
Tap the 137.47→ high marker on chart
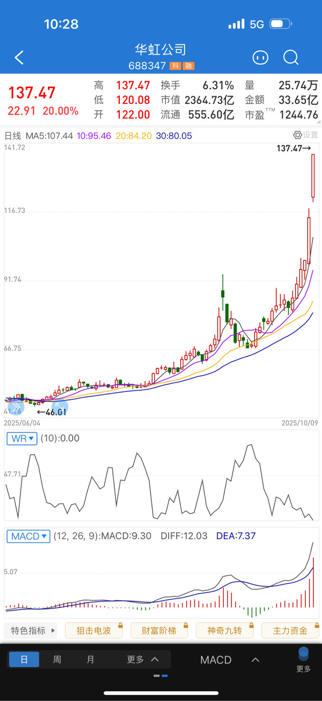point(294,148)
